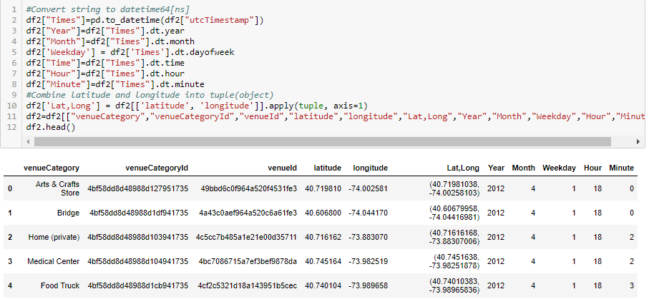Click the Weekday column header
This screenshot has height=299, width=649.
coord(559,168)
